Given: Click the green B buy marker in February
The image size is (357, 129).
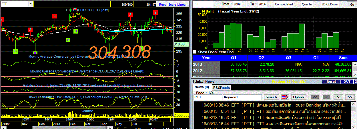Looking at the screenshot, I should (76, 31).
